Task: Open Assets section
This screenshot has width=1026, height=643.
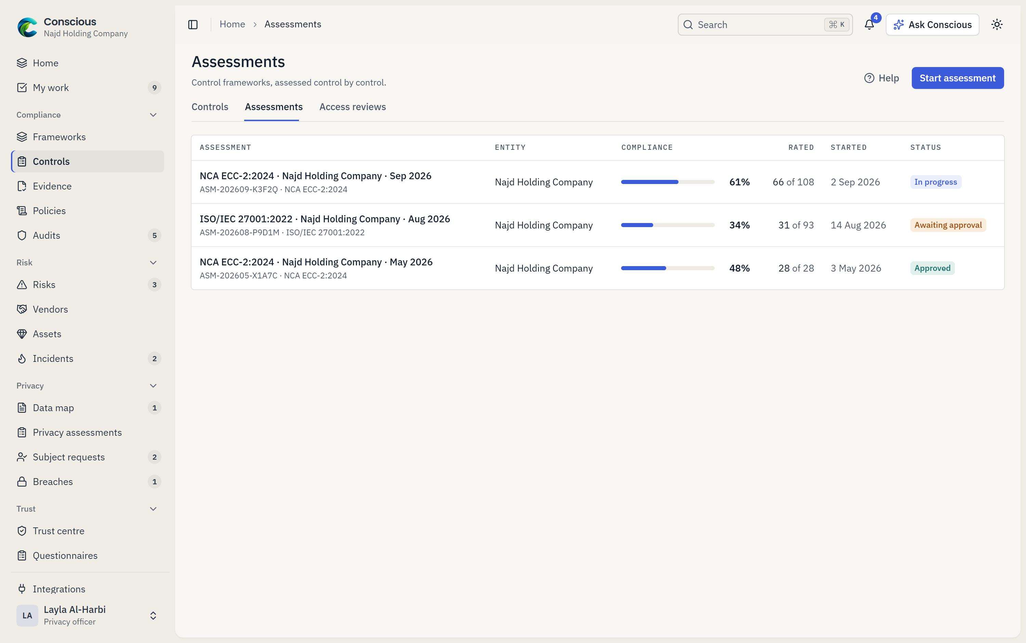Action: pyautogui.click(x=88, y=334)
